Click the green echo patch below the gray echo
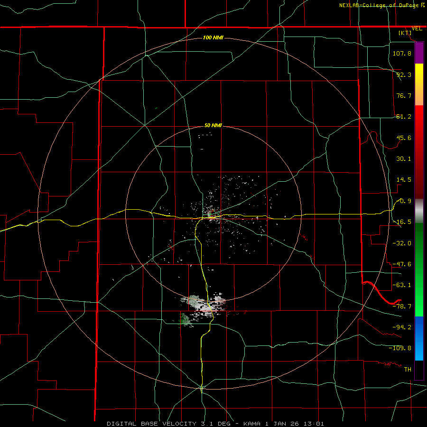 [185, 319]
